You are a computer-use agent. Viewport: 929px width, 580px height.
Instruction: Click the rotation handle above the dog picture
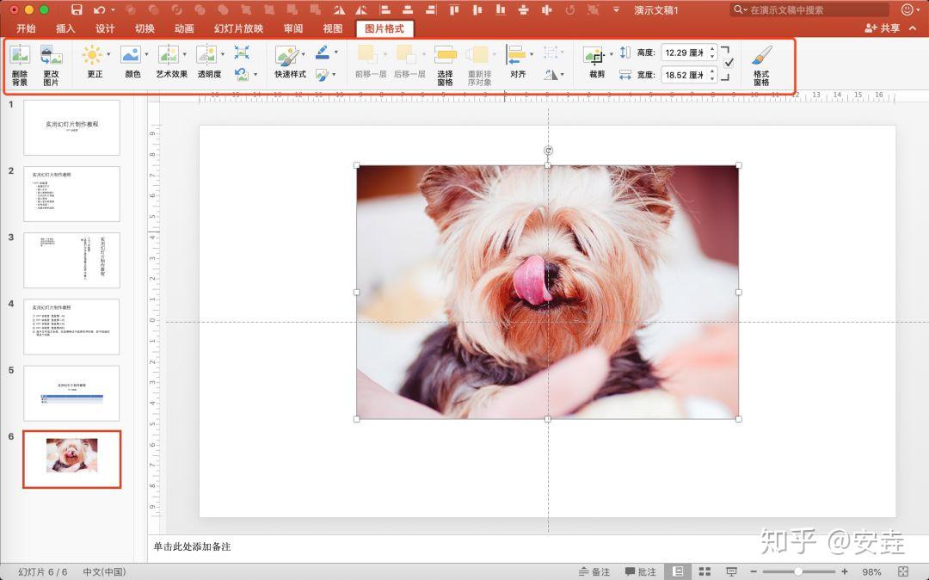point(548,151)
